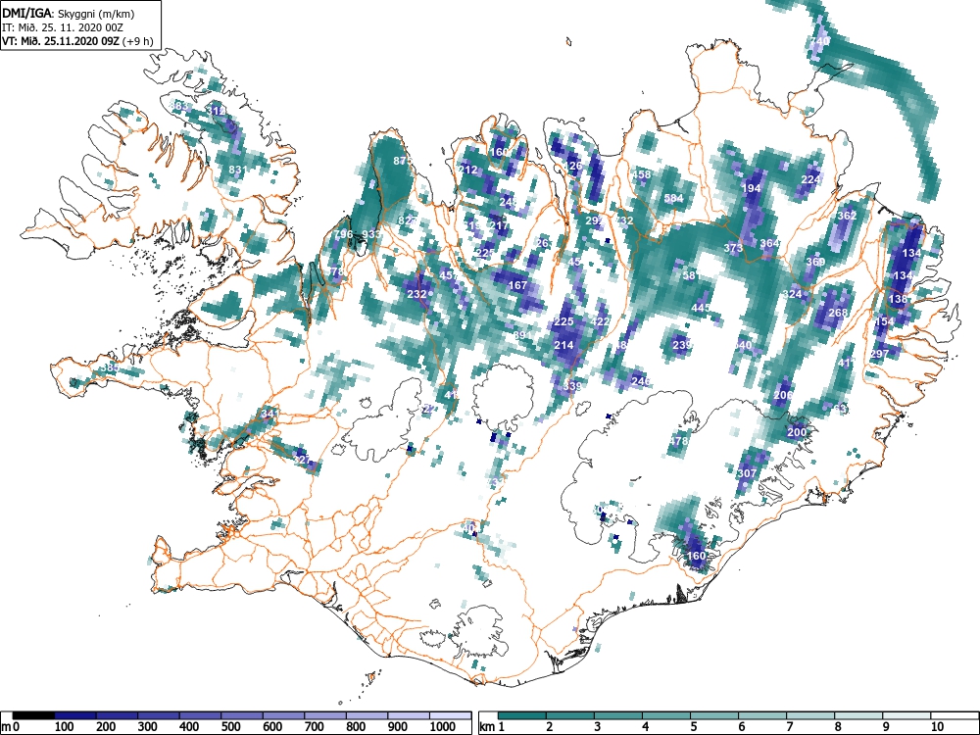Select the 364 value on the map
Image resolution: width=980 pixels, height=735 pixels.
point(769,243)
